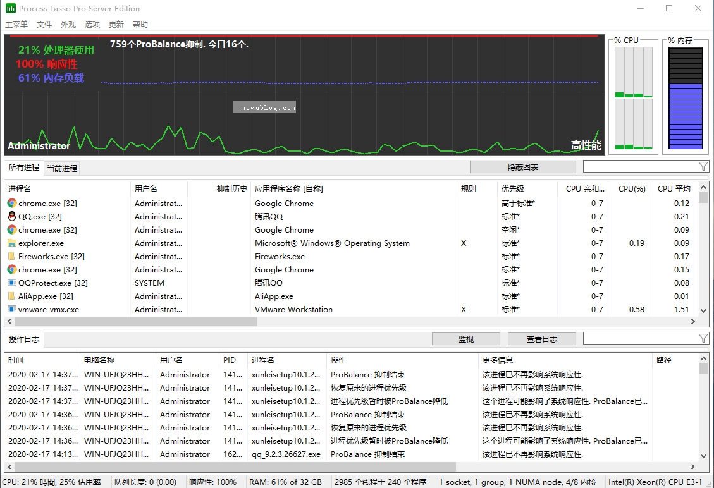
Task: Select the Fireworks.exe [32] process row
Action: 351,256
